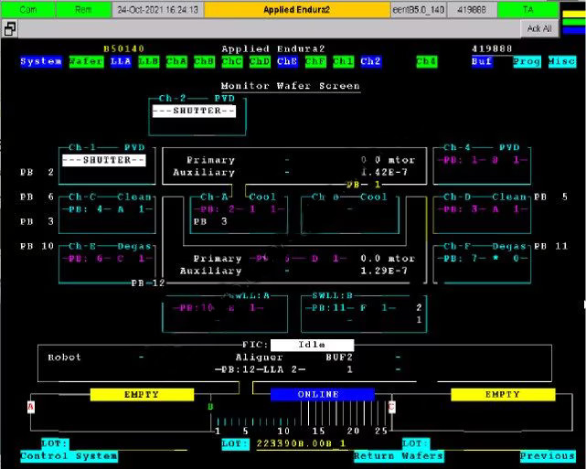The image size is (586, 469).
Task: Click the TA status indicator
Action: (x=527, y=9)
